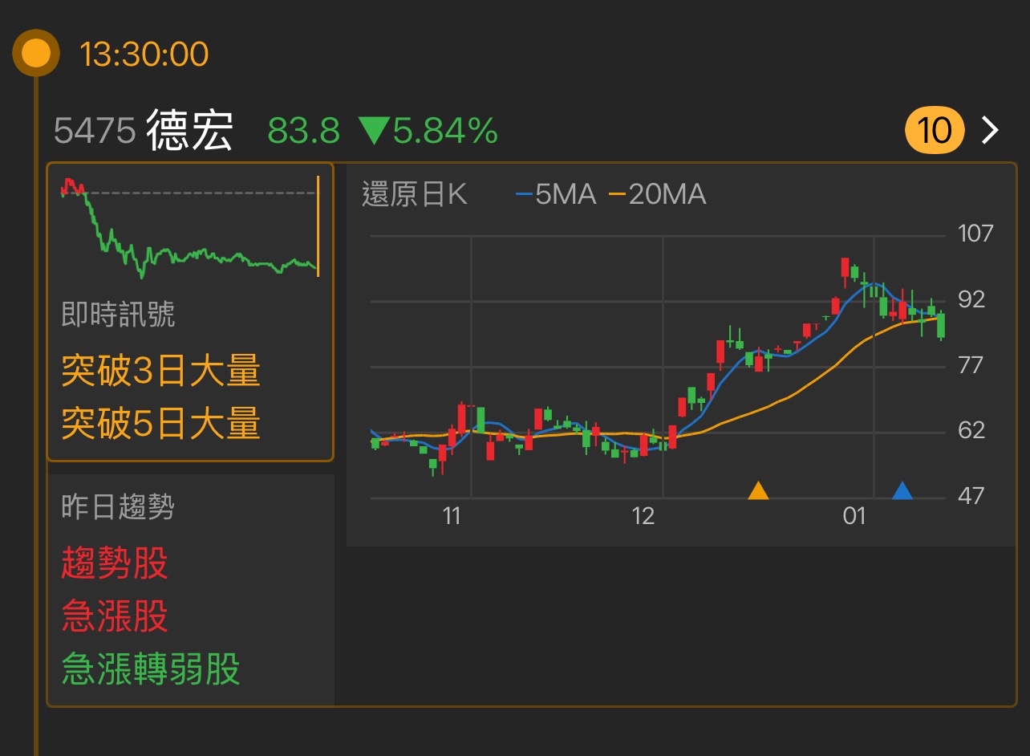
Task: Click the 昨日趨勢 section header
Action: click(118, 506)
